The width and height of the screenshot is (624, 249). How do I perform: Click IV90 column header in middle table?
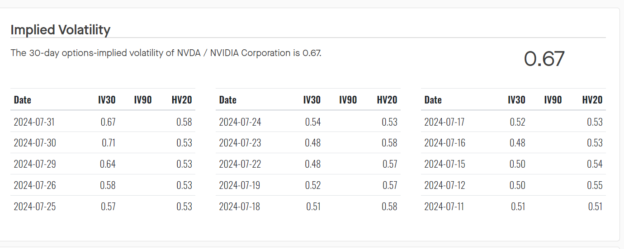[x=348, y=100]
